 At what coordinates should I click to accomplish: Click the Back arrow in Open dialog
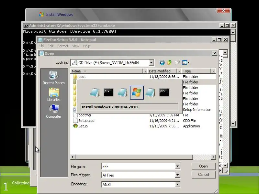tap(162, 62)
